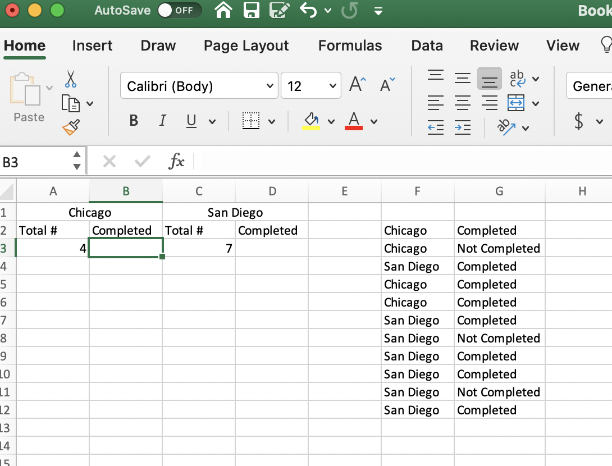612x466 pixels.
Task: Open the fill color dropdown arrow
Action: pos(331,122)
